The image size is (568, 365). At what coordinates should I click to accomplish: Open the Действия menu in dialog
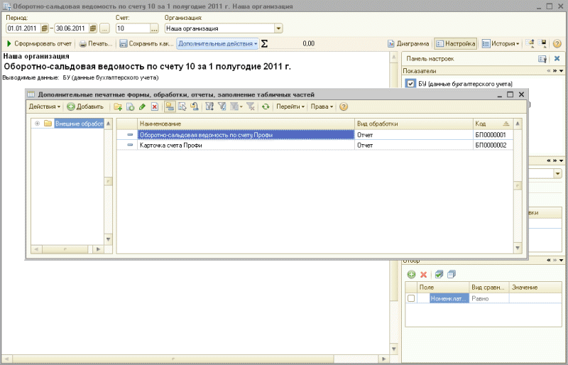tap(45, 107)
